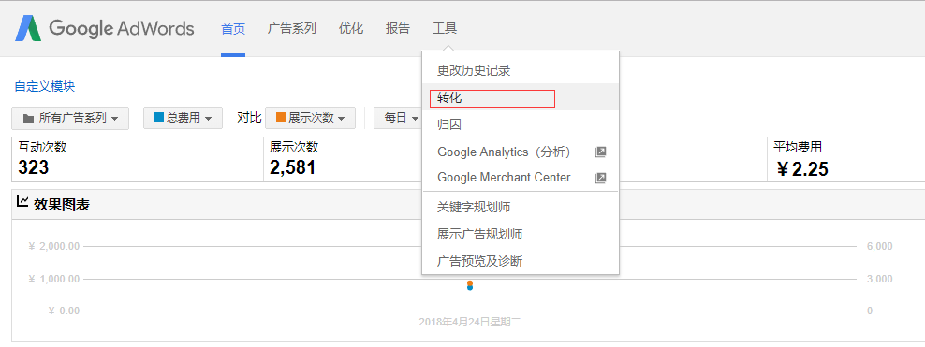Click the chart icon beside 效果图表
Viewport: 925px width, 347px height.
pyautogui.click(x=22, y=202)
